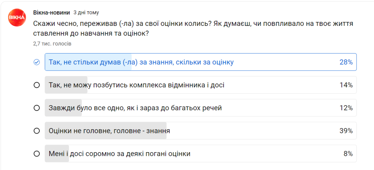Vote for 'Так, не можу позбутись комплекса відмінника'
Screen dimensions: 374x170
click(x=137, y=85)
